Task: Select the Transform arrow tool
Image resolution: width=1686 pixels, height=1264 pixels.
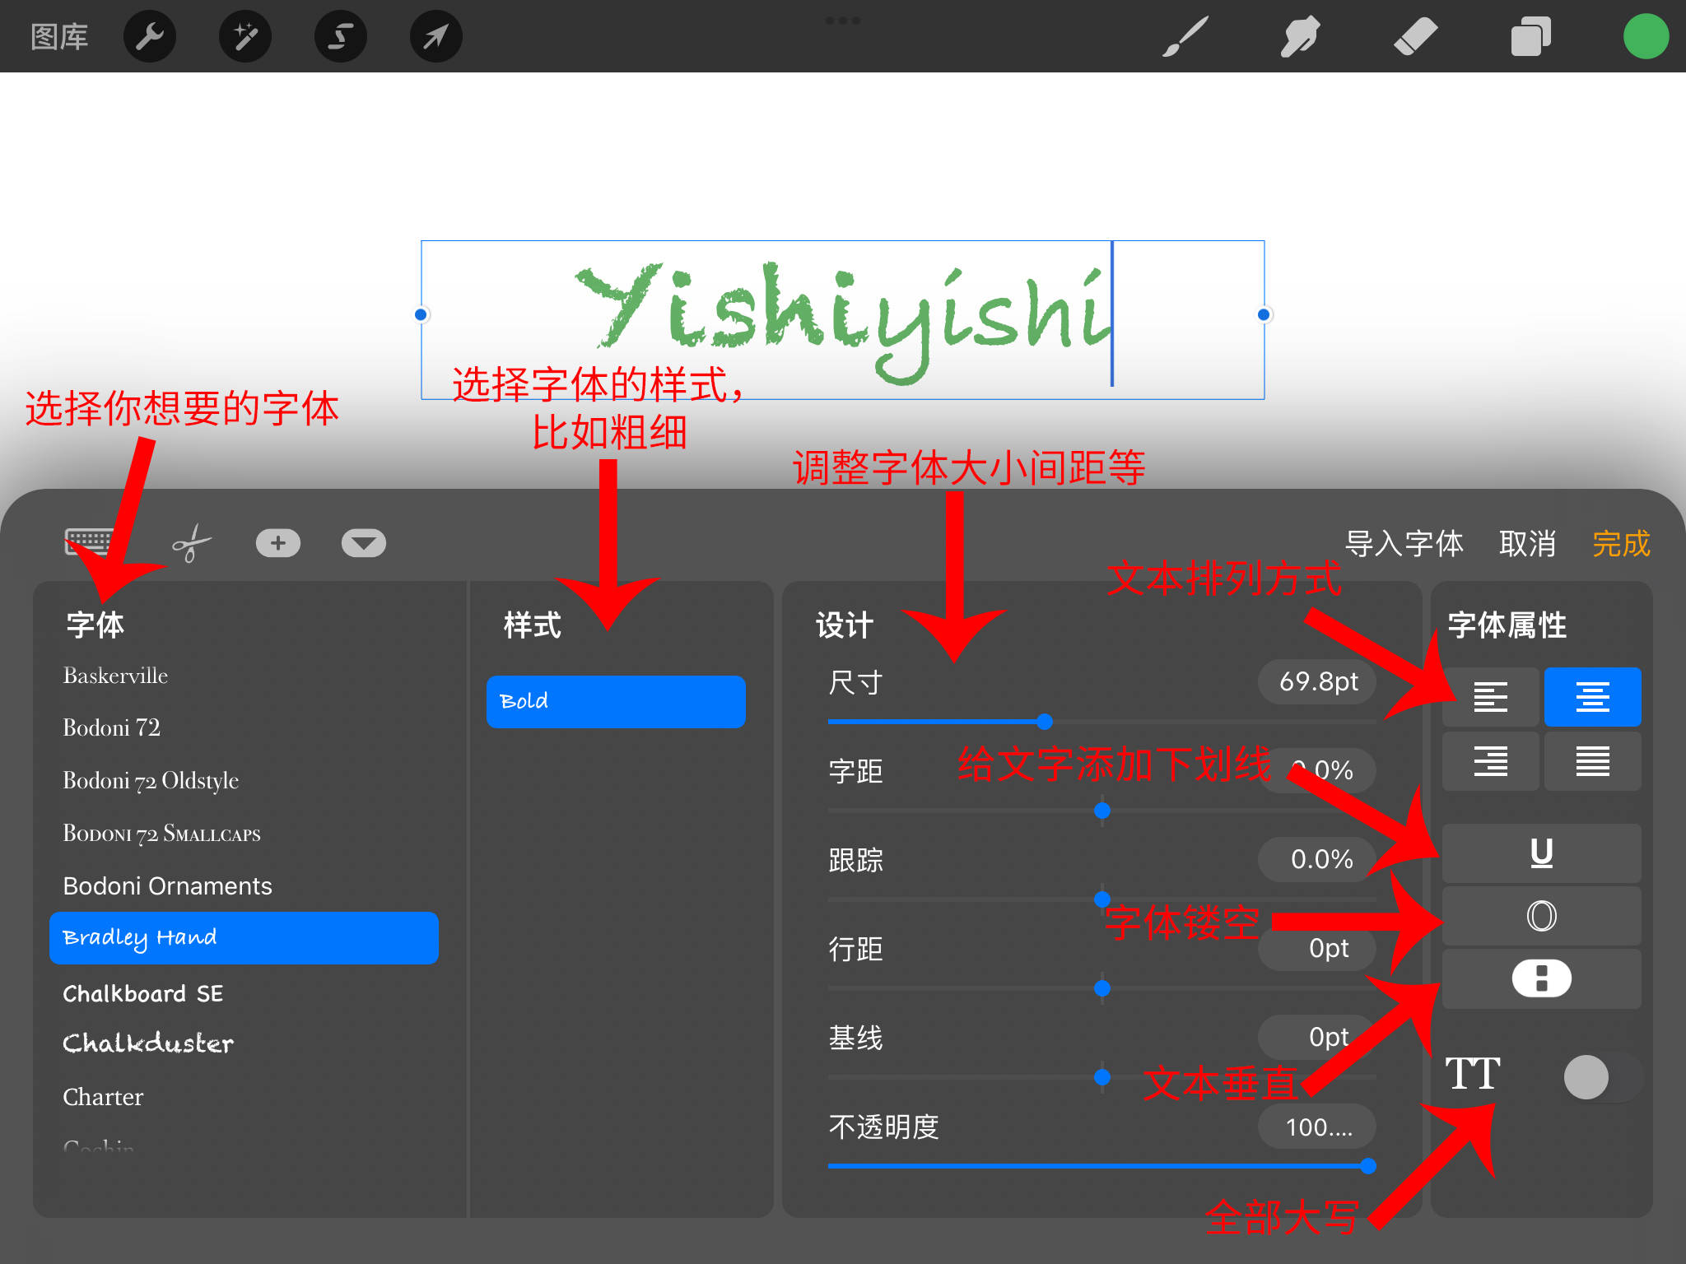Action: coord(436,36)
